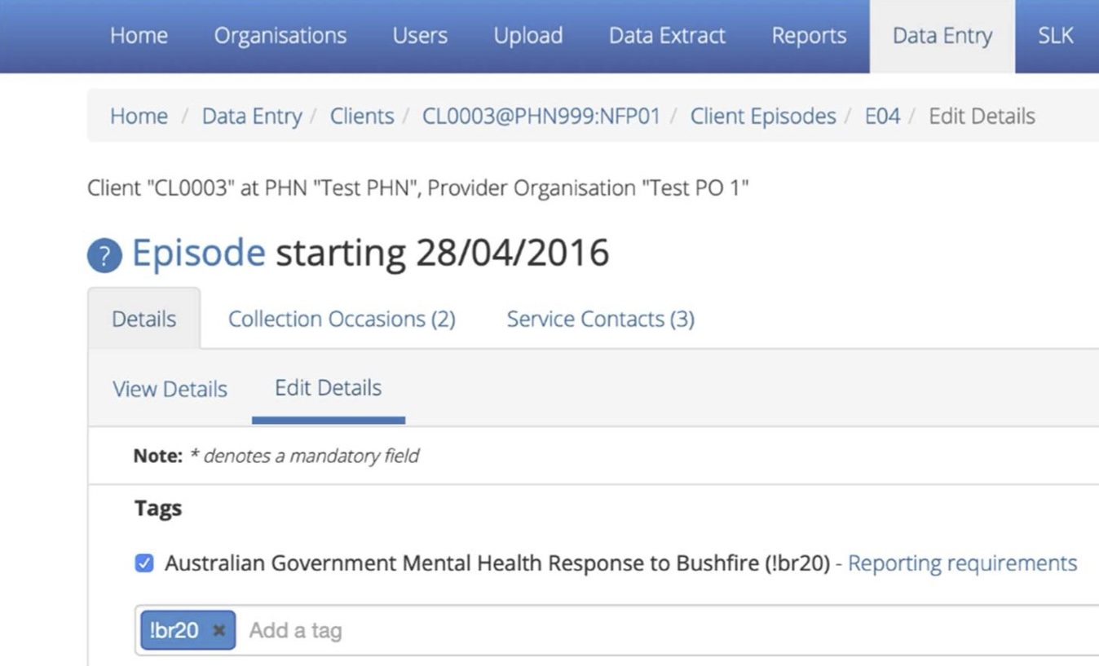Open the Upload menu item

point(528,36)
